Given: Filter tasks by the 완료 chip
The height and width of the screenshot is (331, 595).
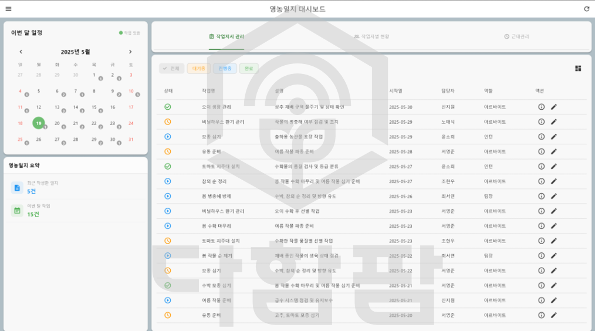Looking at the screenshot, I should 249,69.
